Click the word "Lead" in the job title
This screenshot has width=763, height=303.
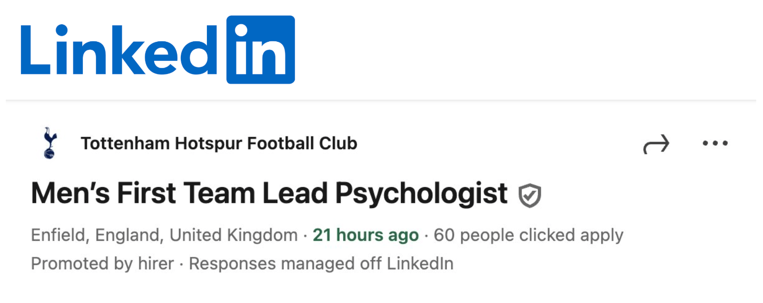[295, 193]
